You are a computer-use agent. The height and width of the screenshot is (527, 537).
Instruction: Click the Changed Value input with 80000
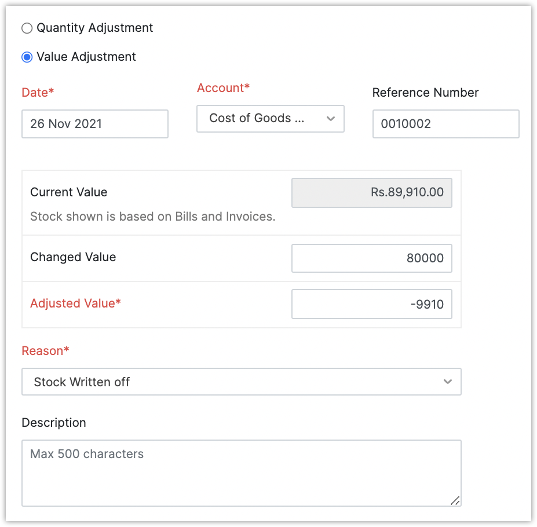coord(371,258)
